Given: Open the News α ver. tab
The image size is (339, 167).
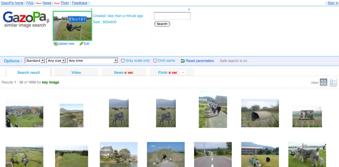Looking at the screenshot, I should [124, 73].
